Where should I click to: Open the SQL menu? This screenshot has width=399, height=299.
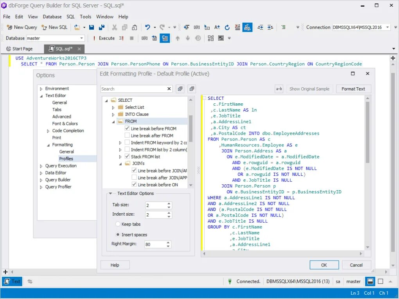70,17
